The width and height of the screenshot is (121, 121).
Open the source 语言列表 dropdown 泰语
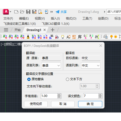51,66
